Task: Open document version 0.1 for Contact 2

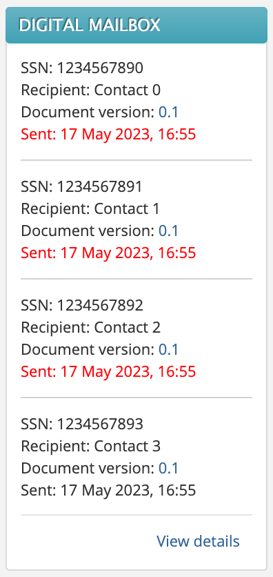Action: coord(168,350)
